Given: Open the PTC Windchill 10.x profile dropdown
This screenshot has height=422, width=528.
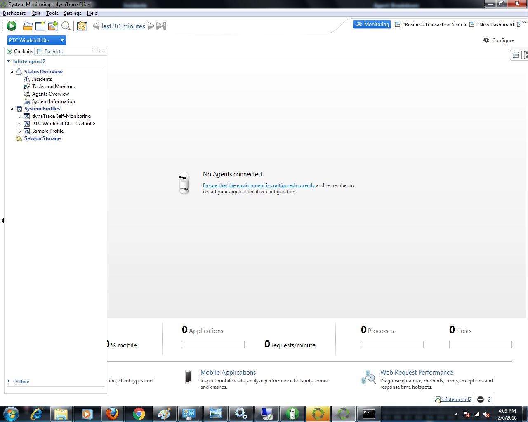Looking at the screenshot, I should [x=37, y=40].
